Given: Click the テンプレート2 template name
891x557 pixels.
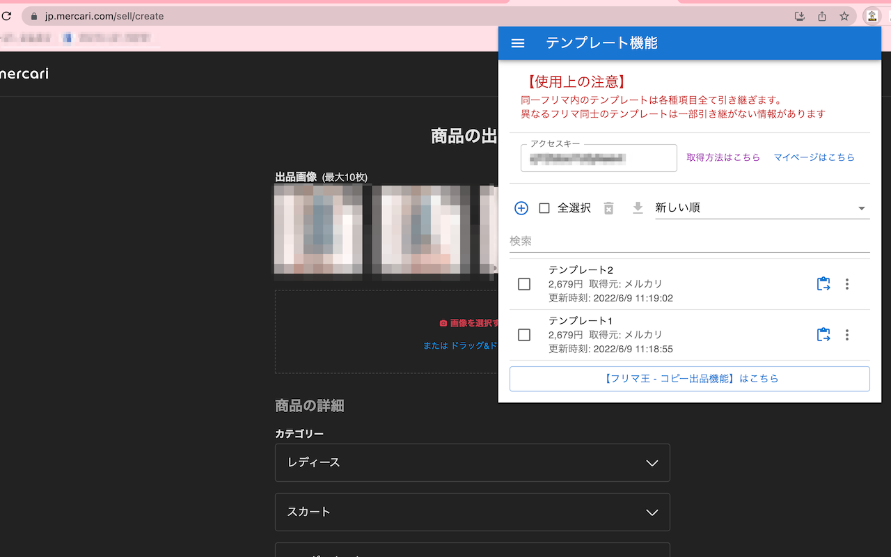Looking at the screenshot, I should 581,269.
